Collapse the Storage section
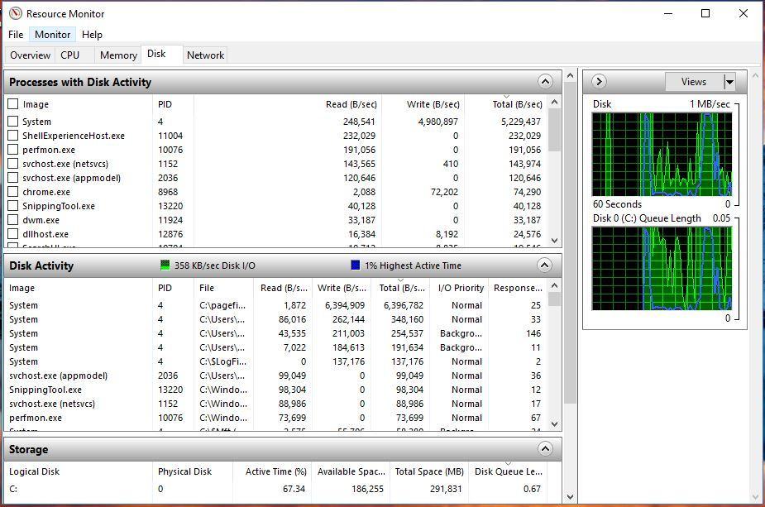Image resolution: width=765 pixels, height=507 pixels. [x=545, y=448]
